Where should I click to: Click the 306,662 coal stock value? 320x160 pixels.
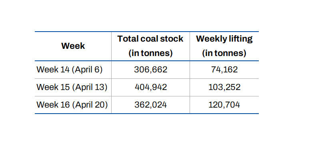(x=150, y=70)
